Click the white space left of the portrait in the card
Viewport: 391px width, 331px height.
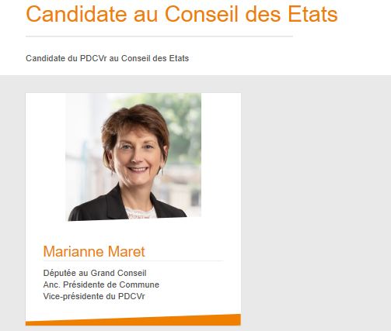45,157
